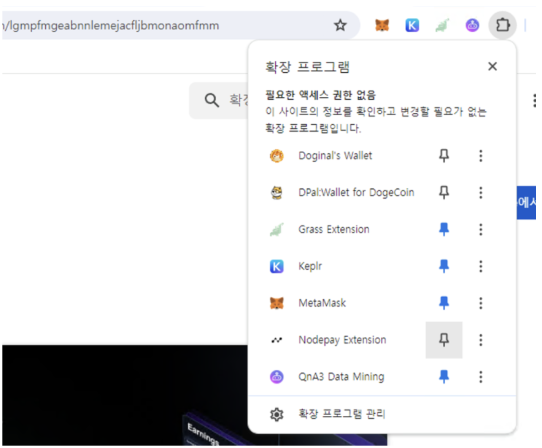
Task: Open QnA3 robot icon in toolbar
Action: [x=472, y=25]
